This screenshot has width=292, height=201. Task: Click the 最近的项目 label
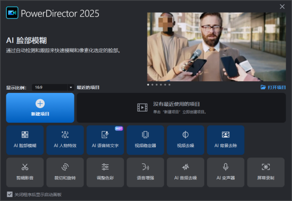click(x=88, y=88)
